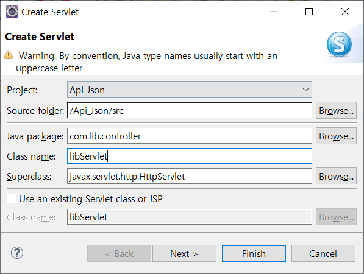Click Finish to create the servlet
Screen dimensions: 364x274
(x=254, y=253)
